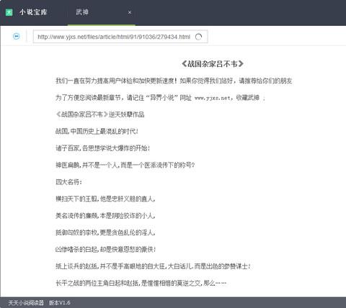Image resolution: width=346 pixels, height=308 pixels.
Task: Click the 《战国杂家吕不韦》 page heading
Action: coord(213,64)
